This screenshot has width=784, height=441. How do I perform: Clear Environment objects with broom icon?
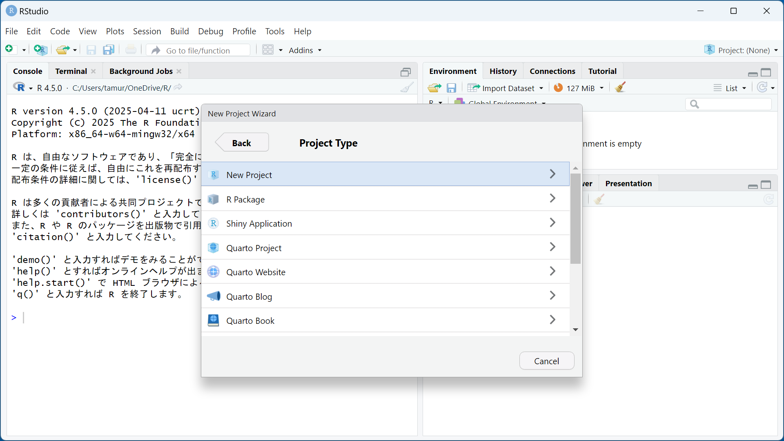(x=620, y=87)
